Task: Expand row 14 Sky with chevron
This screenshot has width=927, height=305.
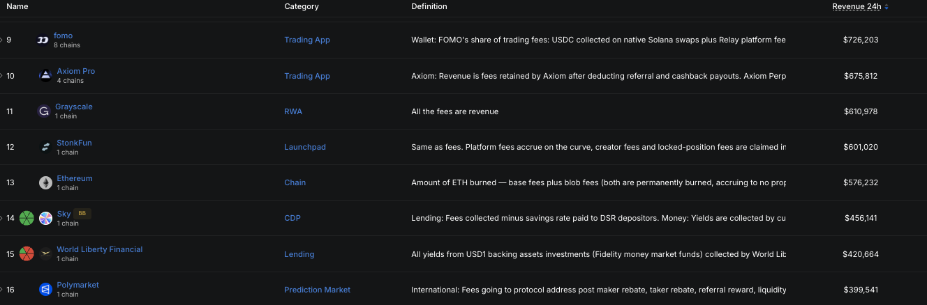Action: tap(1, 218)
